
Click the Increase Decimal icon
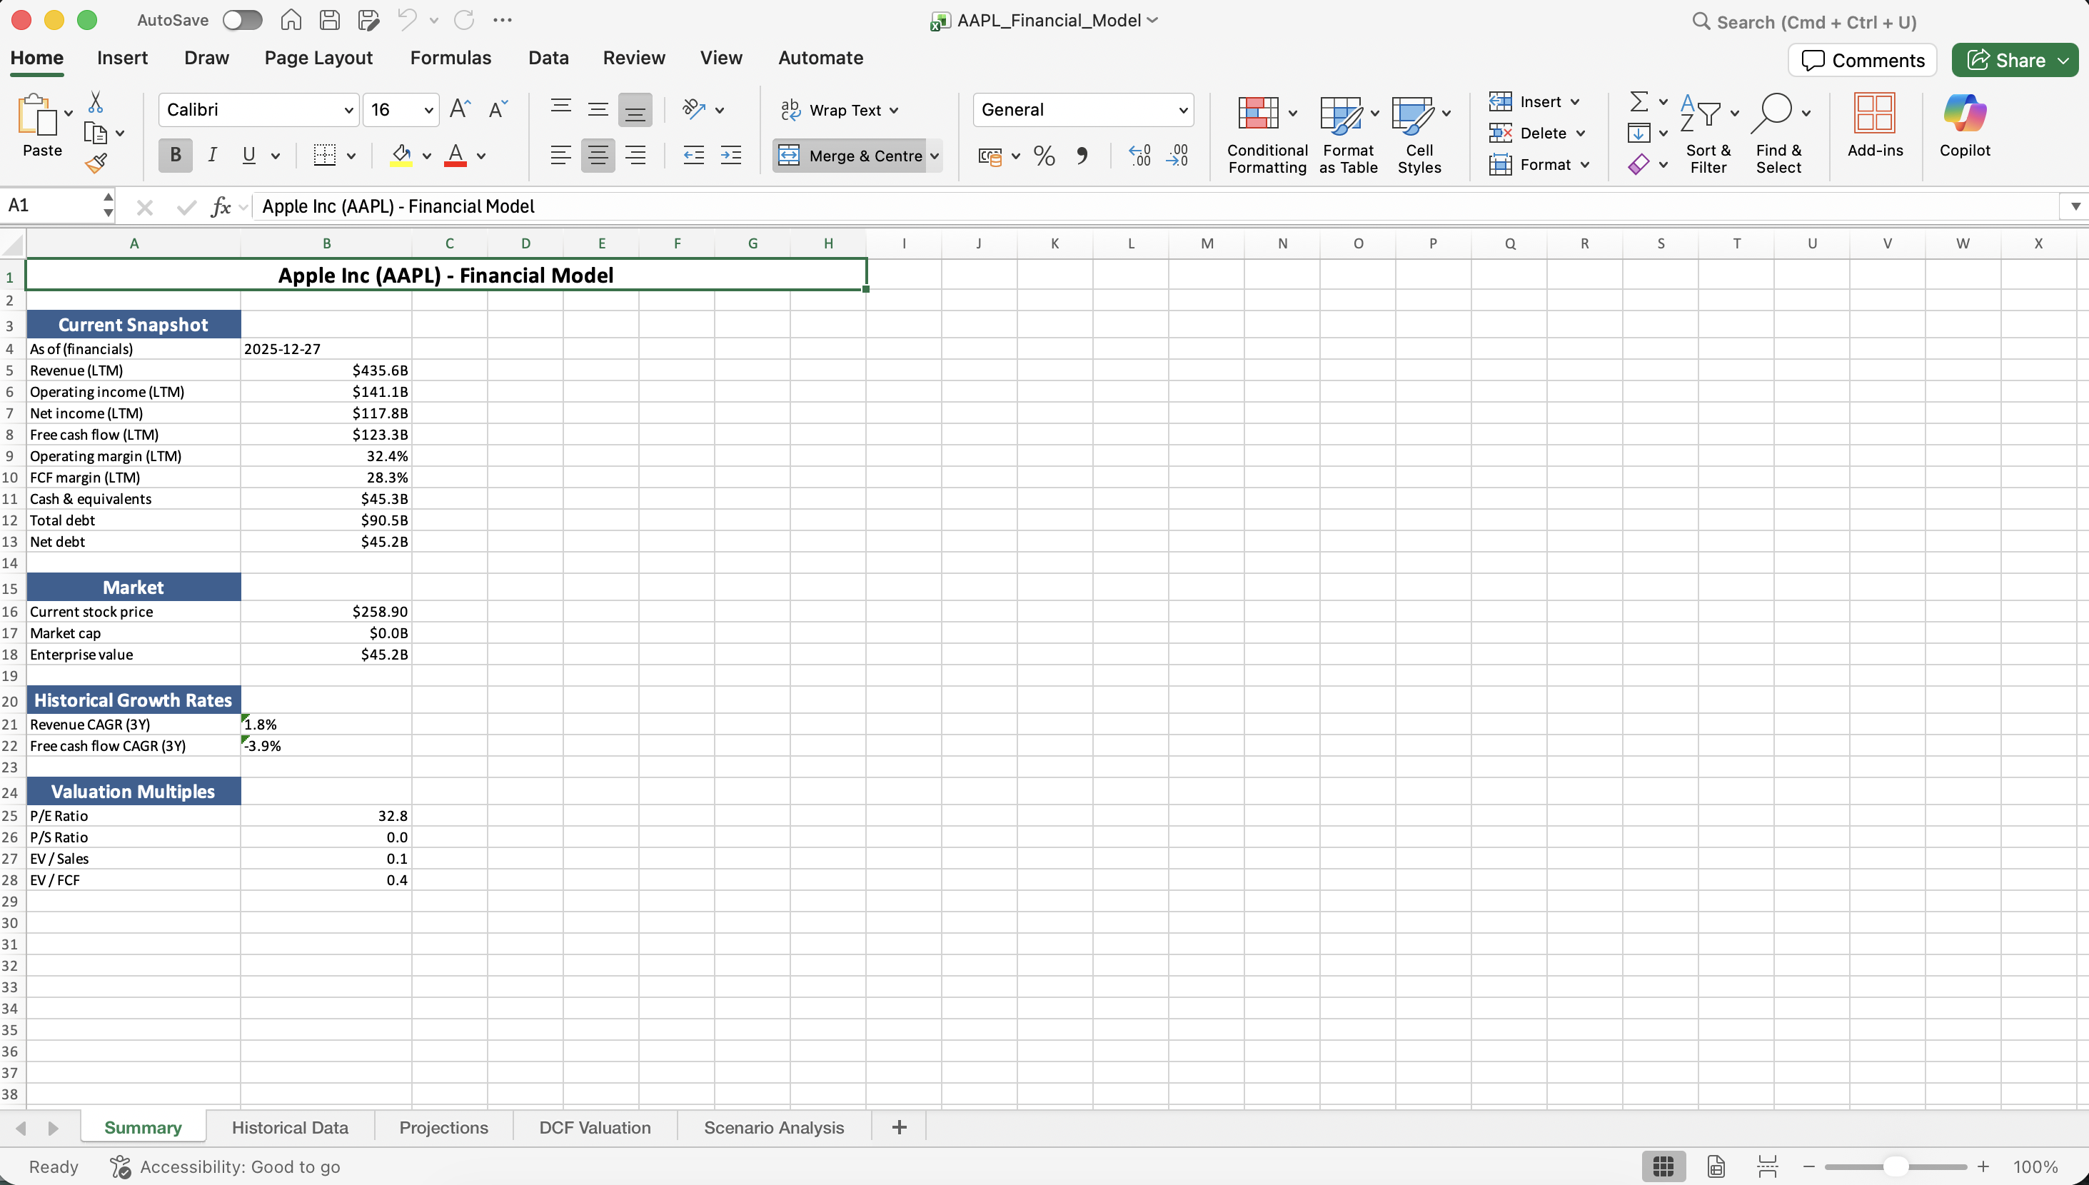(x=1139, y=156)
